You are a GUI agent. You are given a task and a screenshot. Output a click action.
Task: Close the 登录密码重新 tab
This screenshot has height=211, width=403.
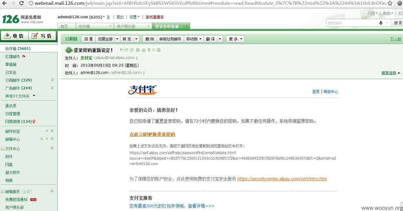(x=187, y=26)
